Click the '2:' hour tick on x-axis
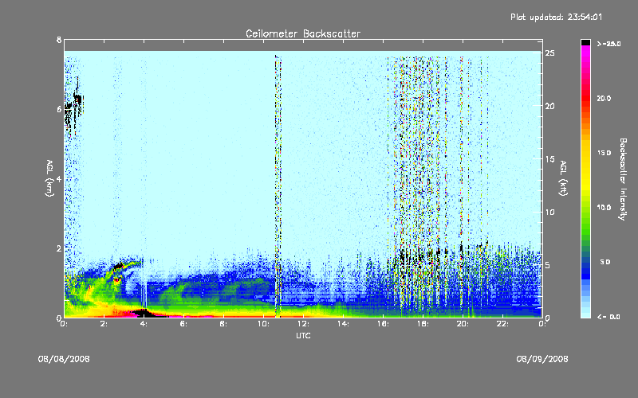 (x=104, y=324)
